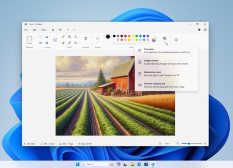This screenshot has width=233, height=168.
Task: Open the View menu
Action: (x=44, y=30)
